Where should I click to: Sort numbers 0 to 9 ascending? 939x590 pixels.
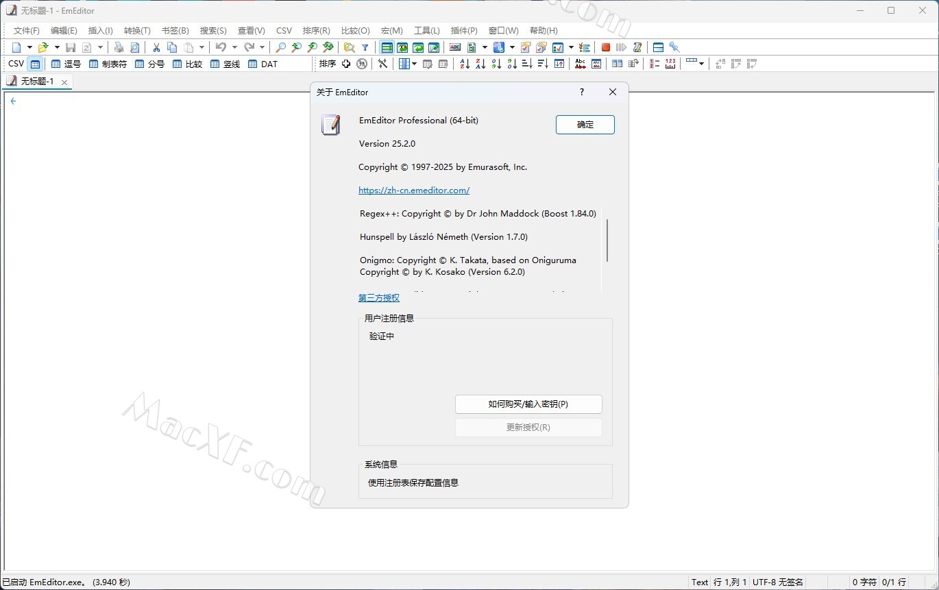coord(496,64)
